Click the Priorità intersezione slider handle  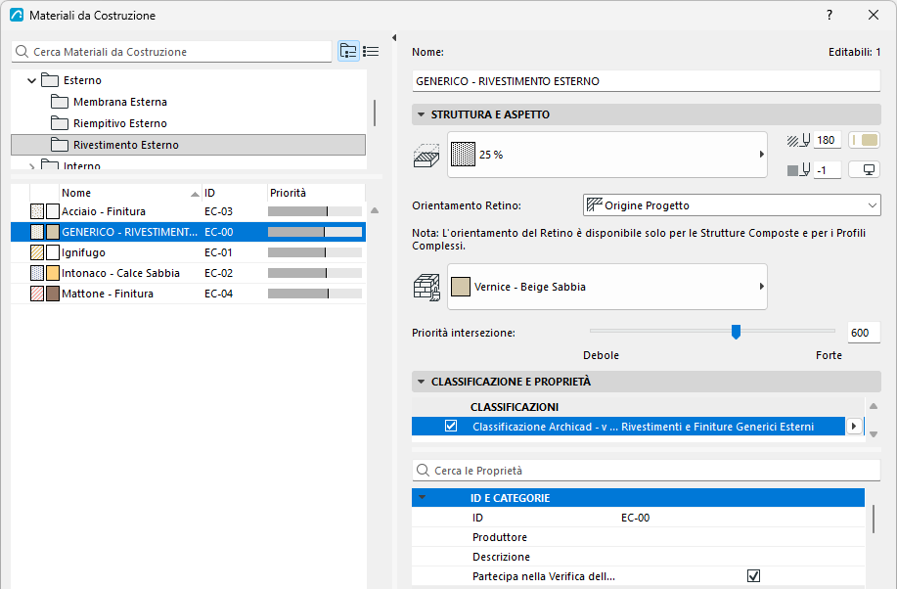[x=737, y=332]
